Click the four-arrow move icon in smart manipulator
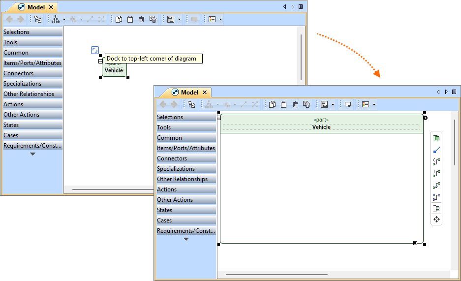This screenshot has width=461, height=281. point(436,219)
